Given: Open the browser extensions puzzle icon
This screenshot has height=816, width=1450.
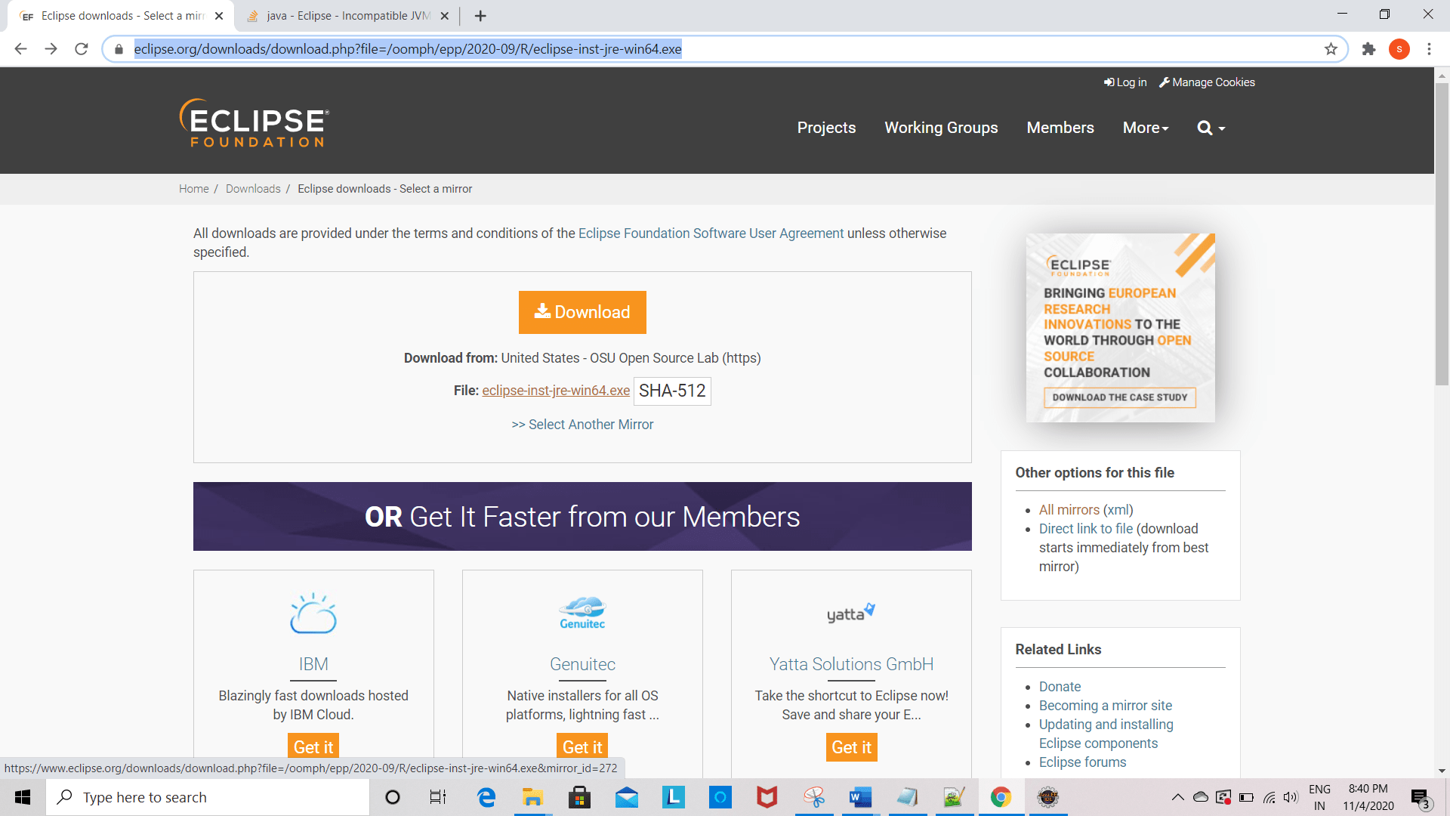Looking at the screenshot, I should 1369,48.
